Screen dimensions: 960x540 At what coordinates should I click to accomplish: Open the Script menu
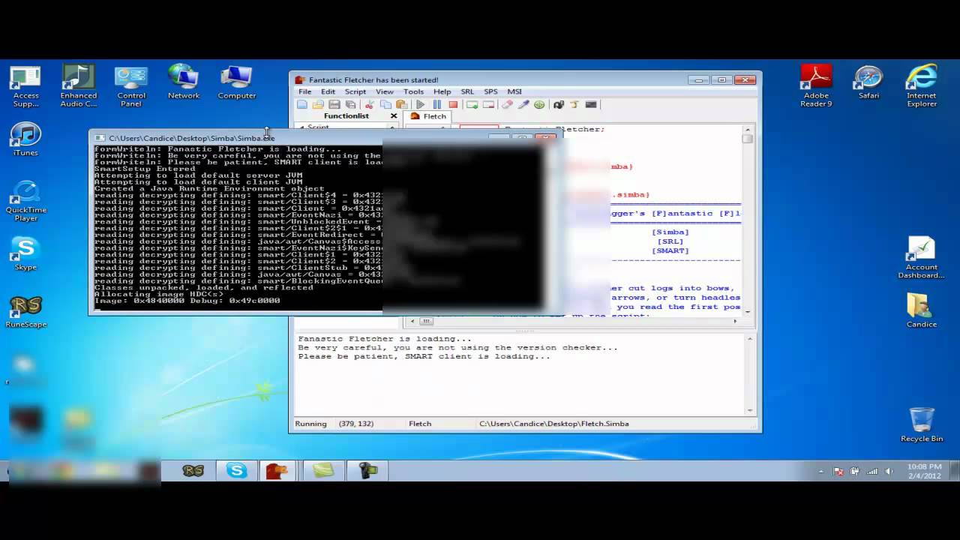[x=355, y=91]
